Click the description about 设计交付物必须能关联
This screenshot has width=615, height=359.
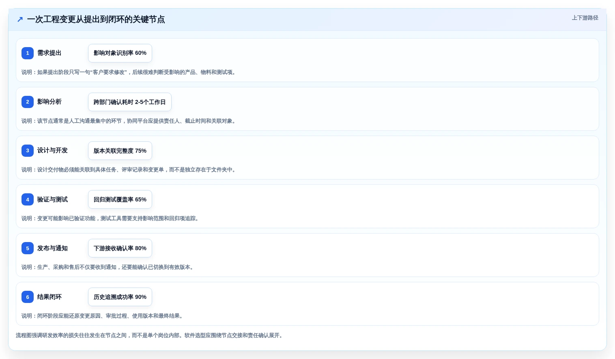pyautogui.click(x=129, y=170)
